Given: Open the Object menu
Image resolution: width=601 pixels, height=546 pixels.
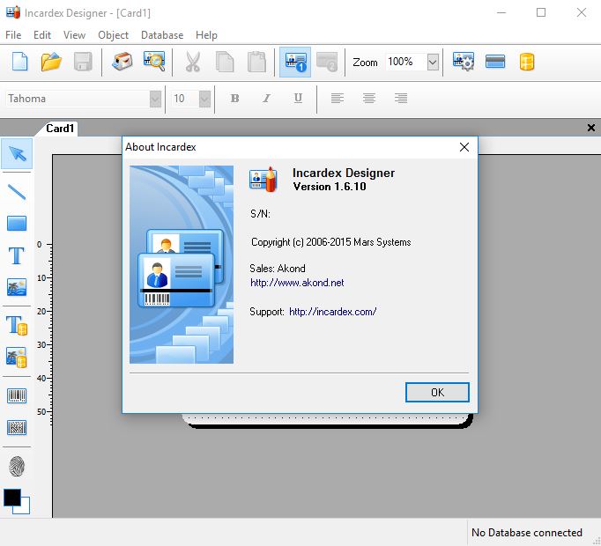Looking at the screenshot, I should point(113,35).
